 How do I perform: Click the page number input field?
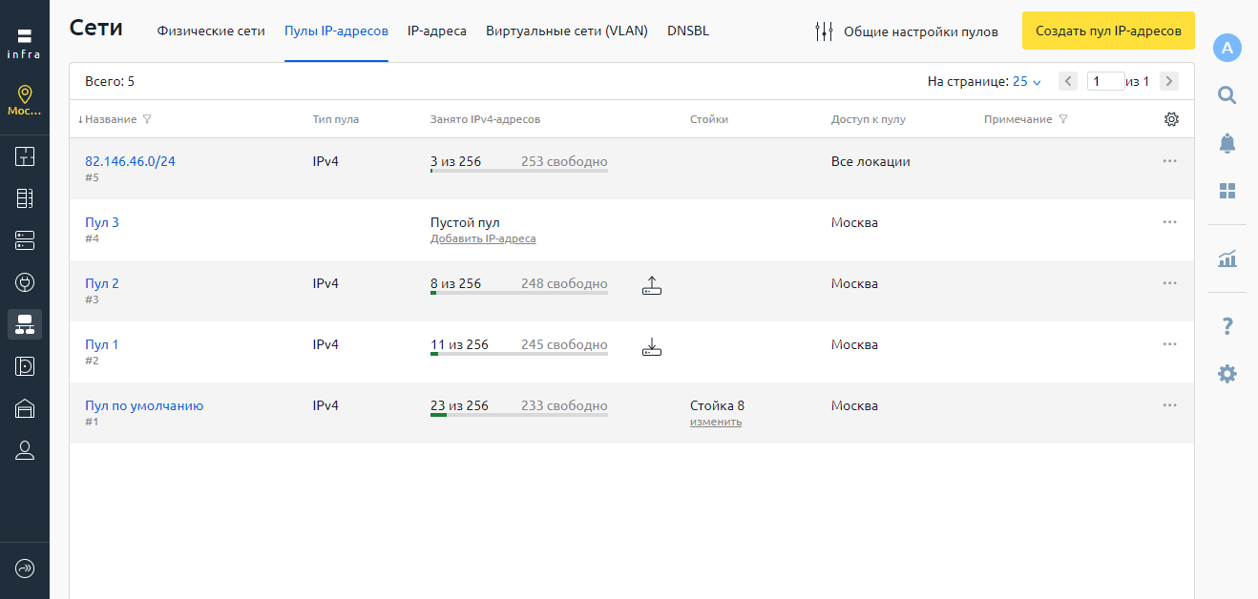pos(1105,82)
